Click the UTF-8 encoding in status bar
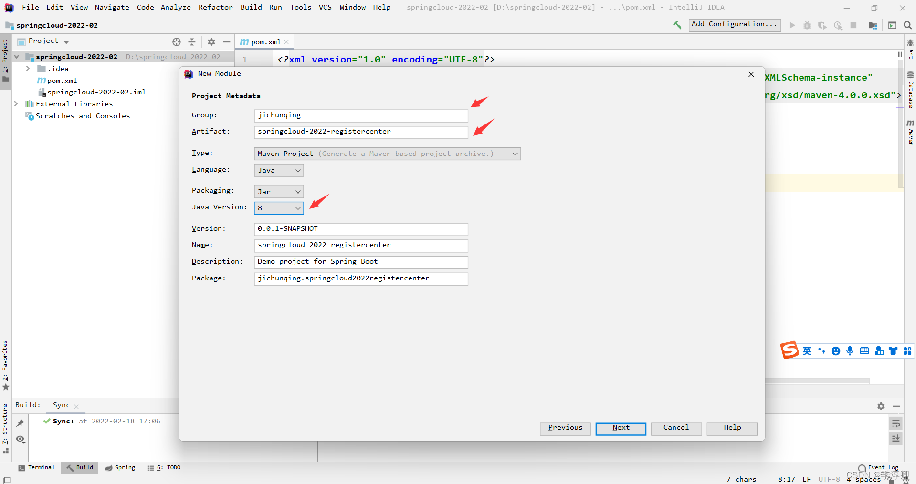Image resolution: width=916 pixels, height=484 pixels. [829, 479]
